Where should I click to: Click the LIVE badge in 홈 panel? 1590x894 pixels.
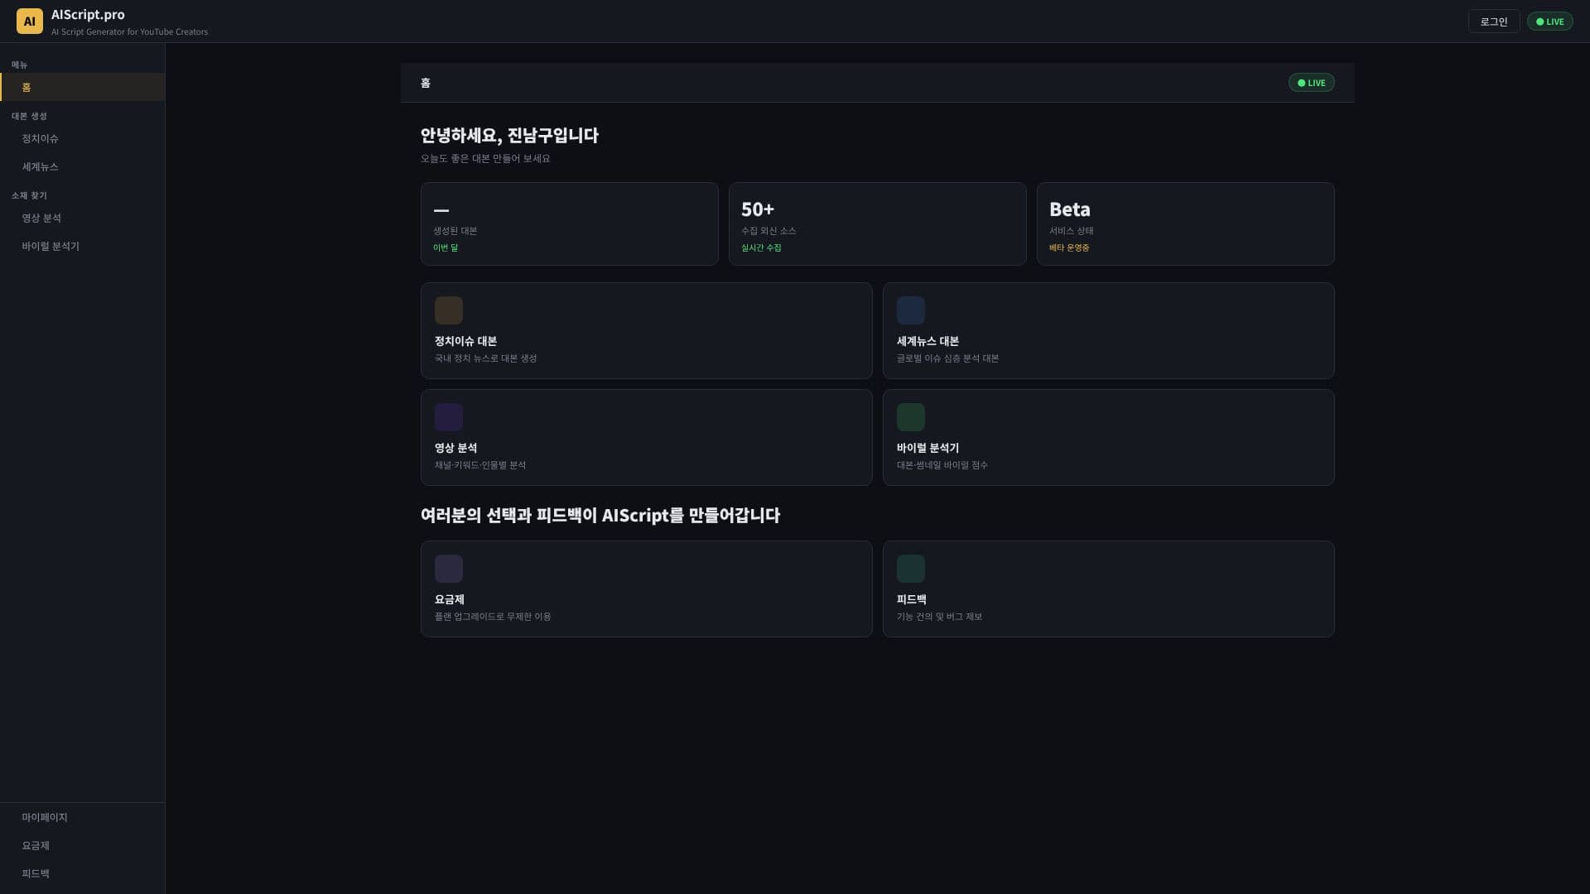1312,83
